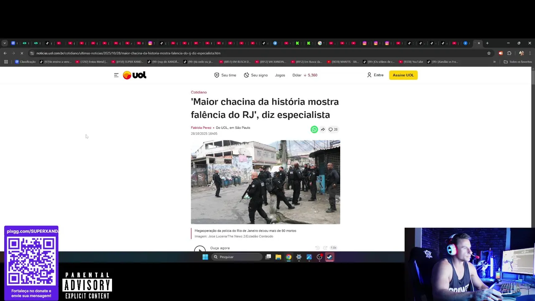Image resolution: width=535 pixels, height=301 pixels.
Task: Play the 'Ouça agora' audio
Action: 200,249
